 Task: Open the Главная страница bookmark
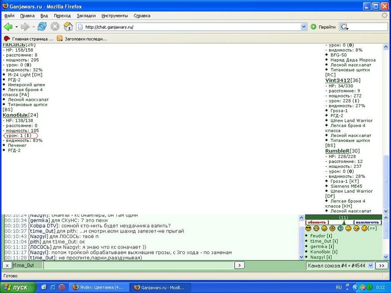[x=29, y=39]
